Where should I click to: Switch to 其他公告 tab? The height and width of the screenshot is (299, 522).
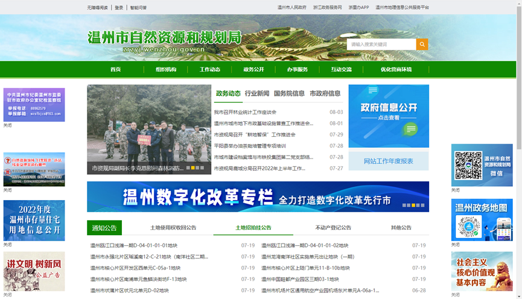401,228
